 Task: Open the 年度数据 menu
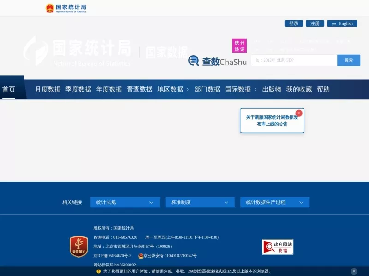click(109, 89)
